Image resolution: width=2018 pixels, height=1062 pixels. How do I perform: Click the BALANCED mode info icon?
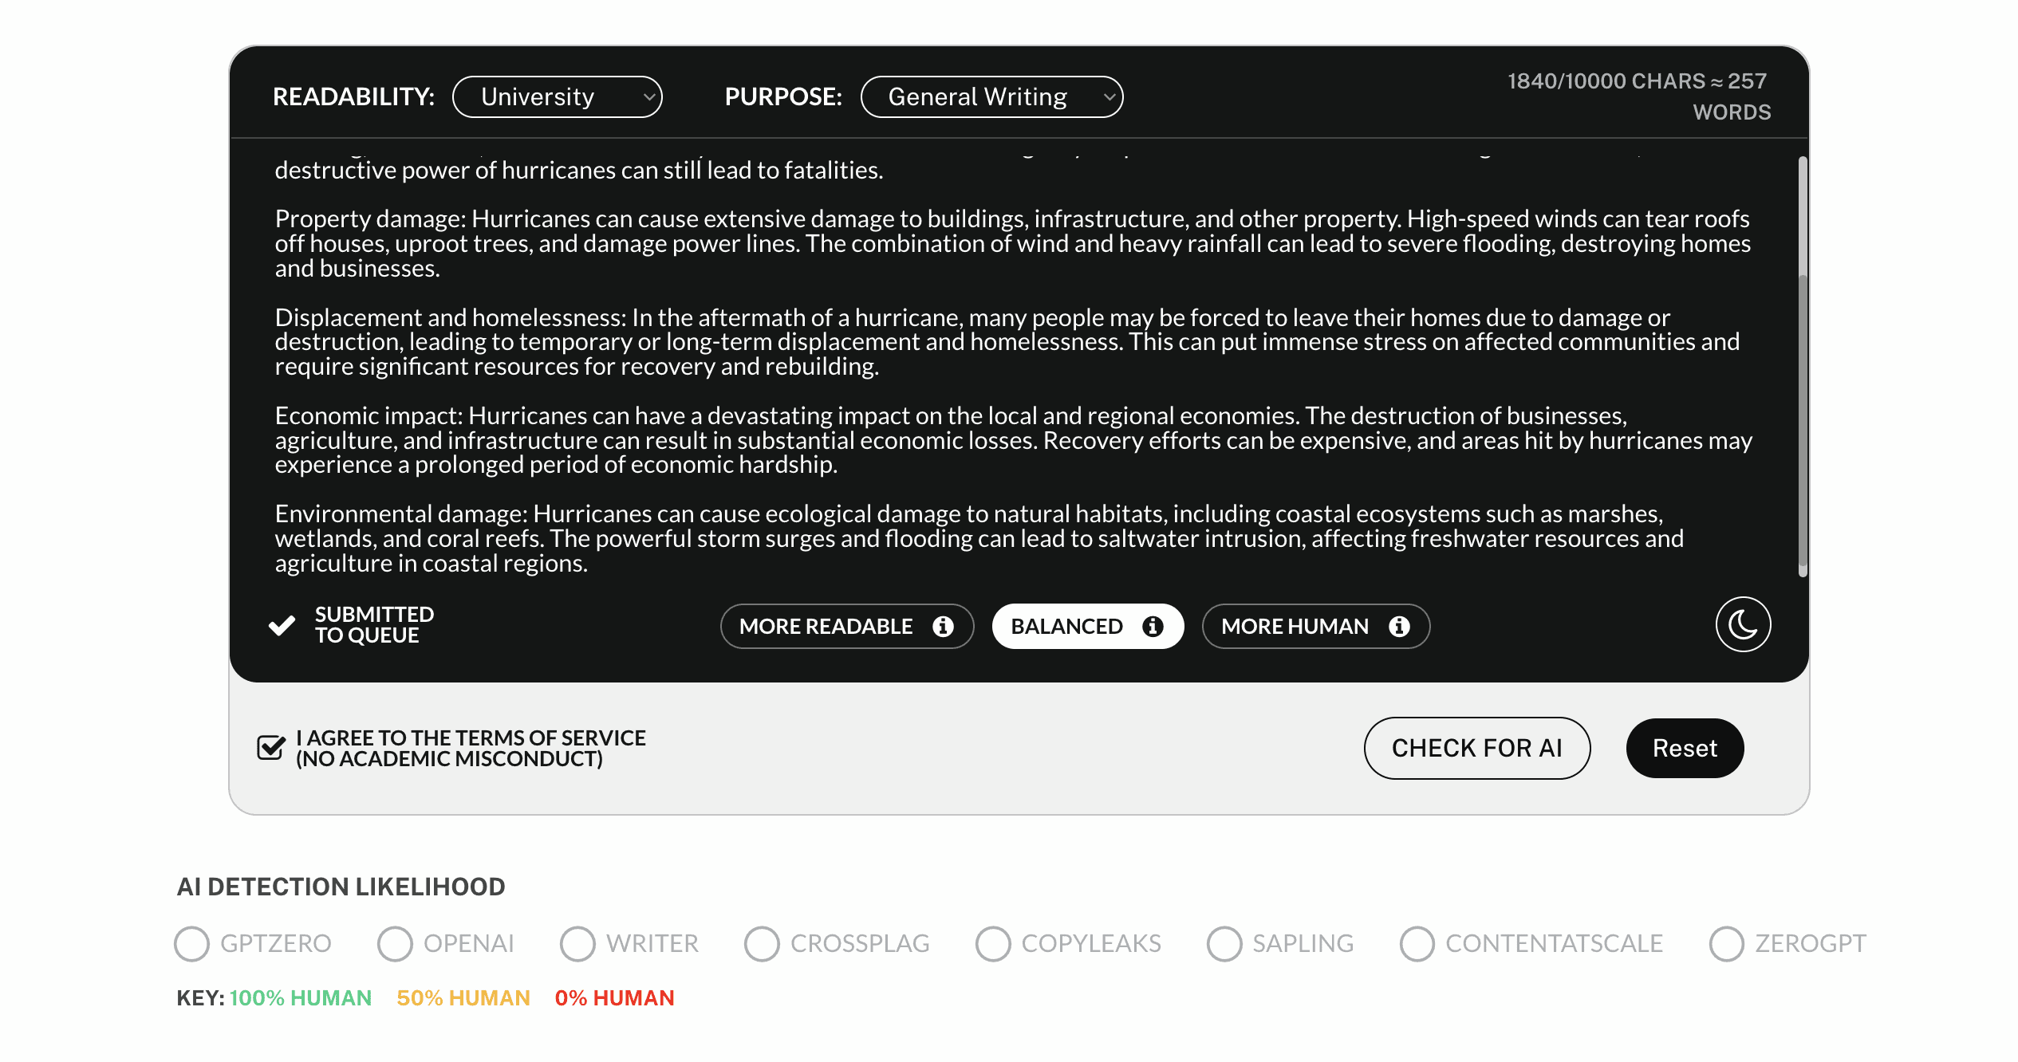coord(1150,626)
